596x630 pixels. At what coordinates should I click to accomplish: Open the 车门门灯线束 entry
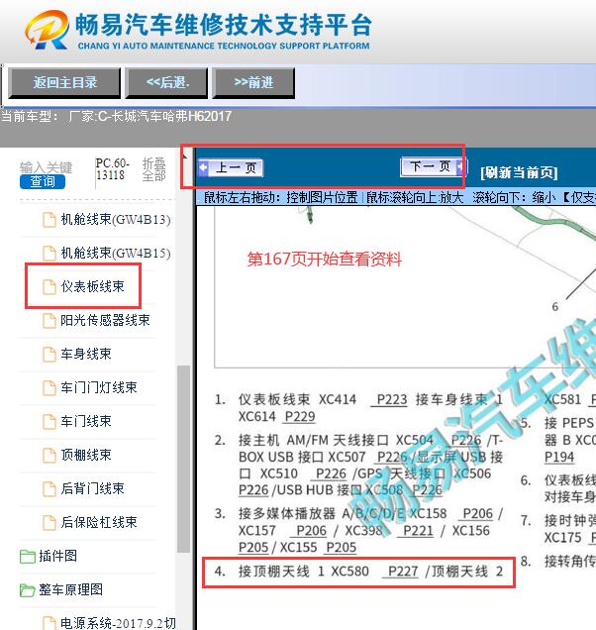point(99,387)
